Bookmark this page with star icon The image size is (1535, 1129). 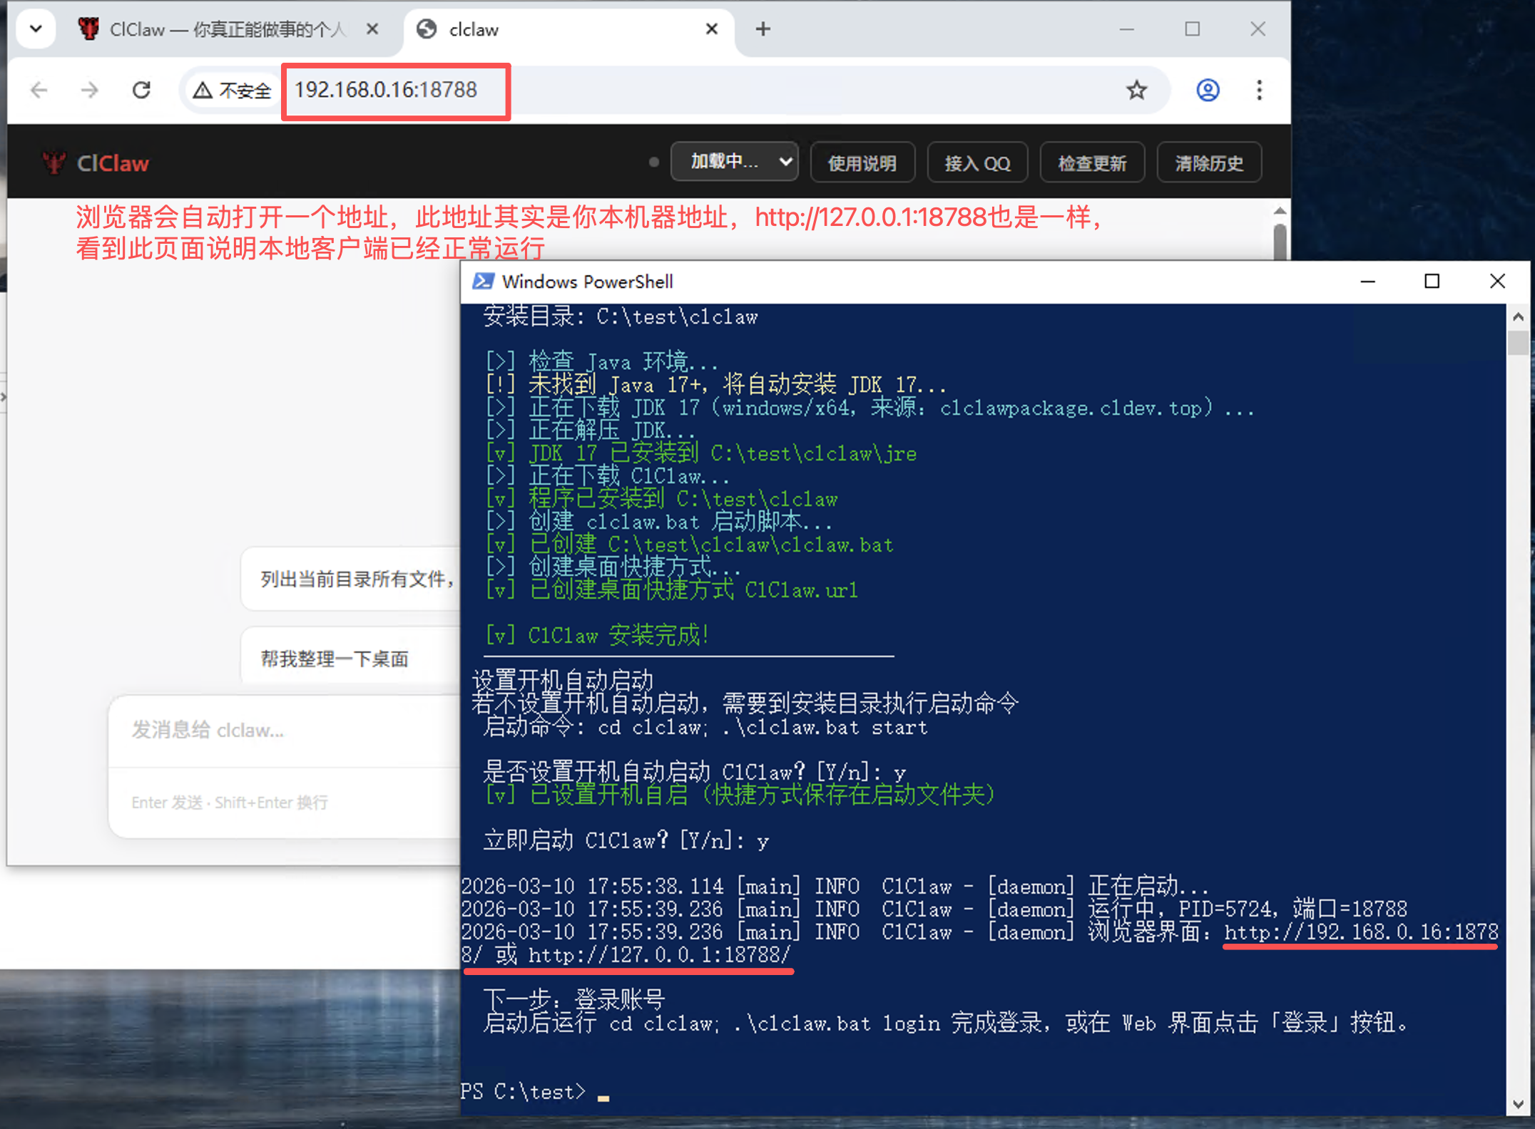[1136, 90]
